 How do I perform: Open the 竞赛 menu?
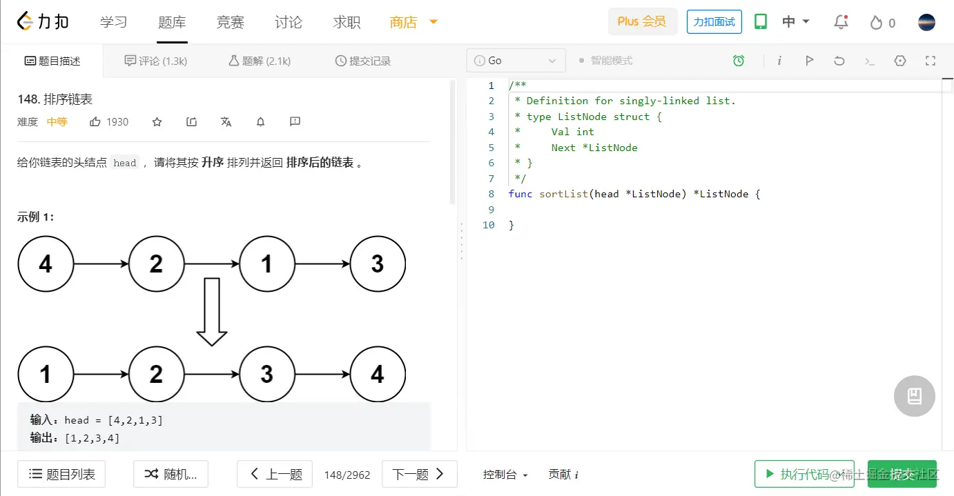coord(230,22)
